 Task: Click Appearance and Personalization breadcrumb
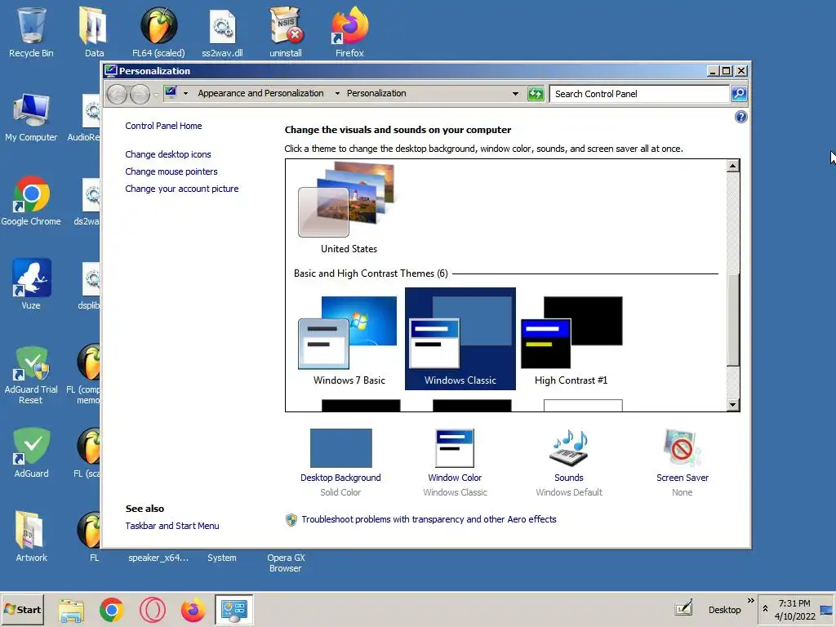click(x=260, y=93)
